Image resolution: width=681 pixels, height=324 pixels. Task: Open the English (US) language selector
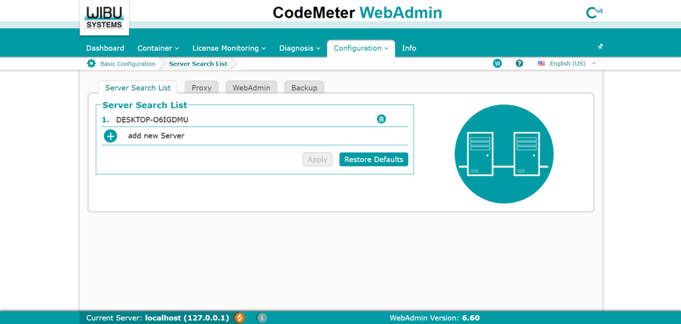pos(567,64)
